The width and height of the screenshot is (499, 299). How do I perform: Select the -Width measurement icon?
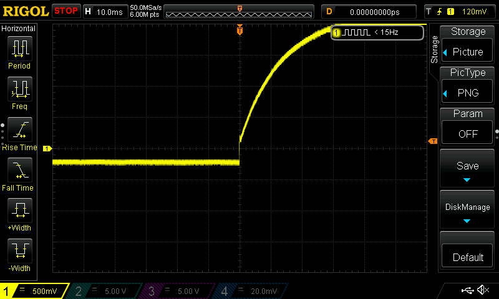point(20,250)
